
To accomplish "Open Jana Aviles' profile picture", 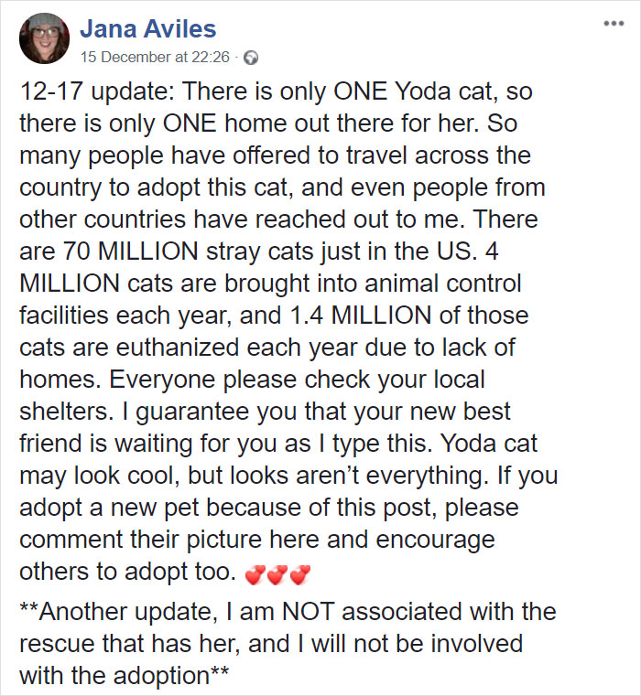I will [44, 38].
